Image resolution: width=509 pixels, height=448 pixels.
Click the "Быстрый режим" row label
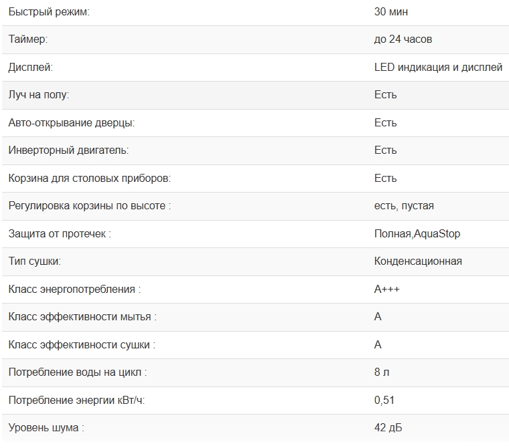48,12
